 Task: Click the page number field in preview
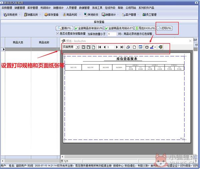pyautogui.click(x=110, y=47)
